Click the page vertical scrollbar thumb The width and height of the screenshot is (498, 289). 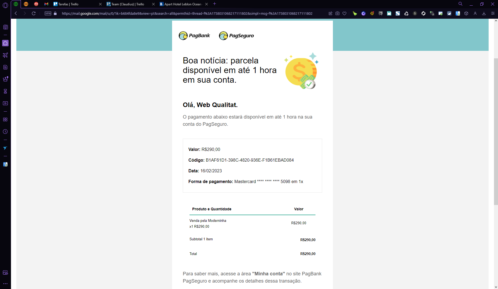pyautogui.click(x=496, y=131)
